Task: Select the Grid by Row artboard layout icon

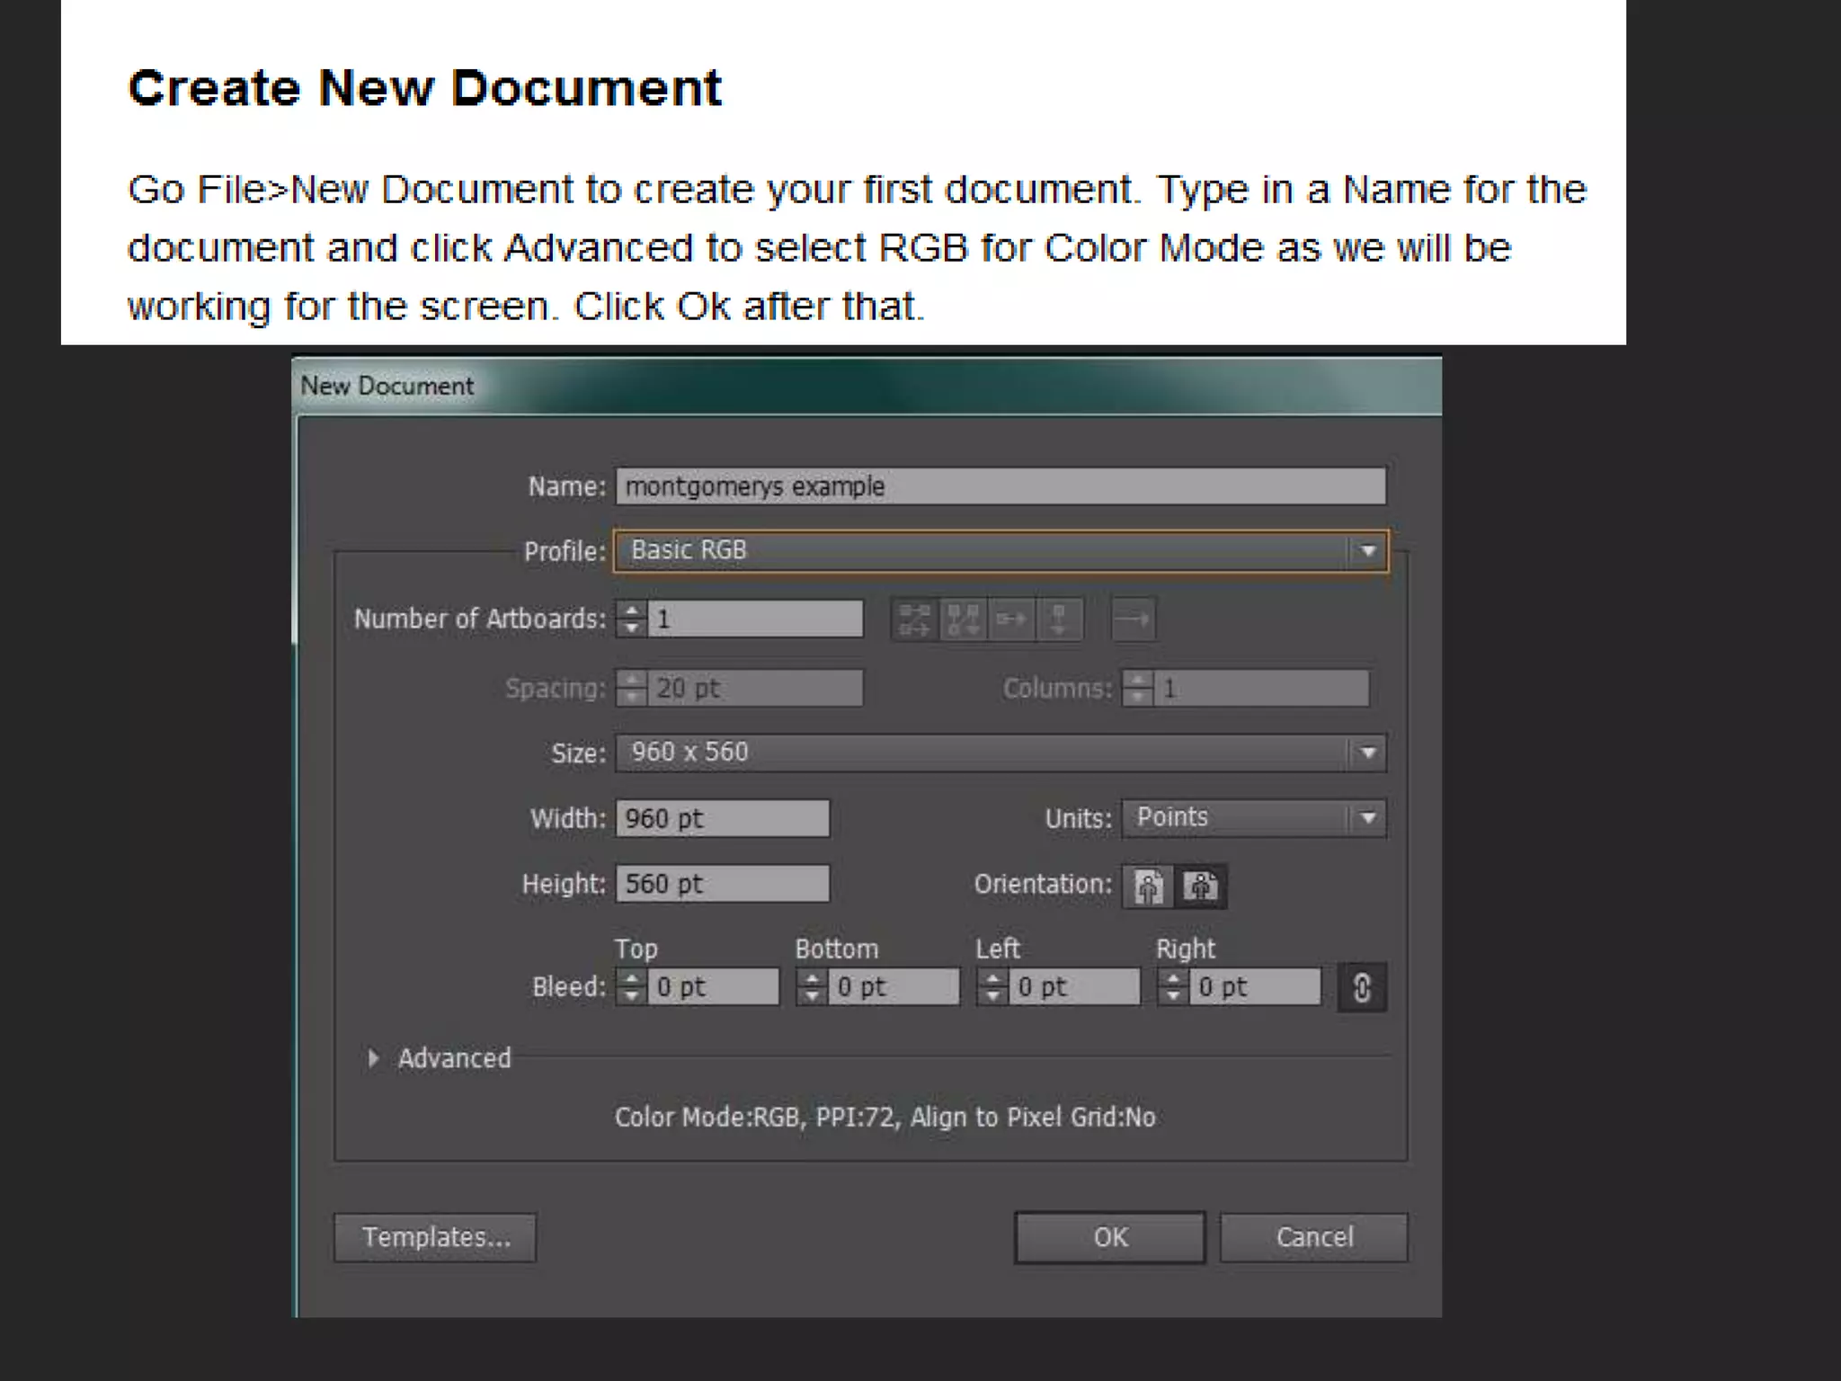Action: [915, 619]
